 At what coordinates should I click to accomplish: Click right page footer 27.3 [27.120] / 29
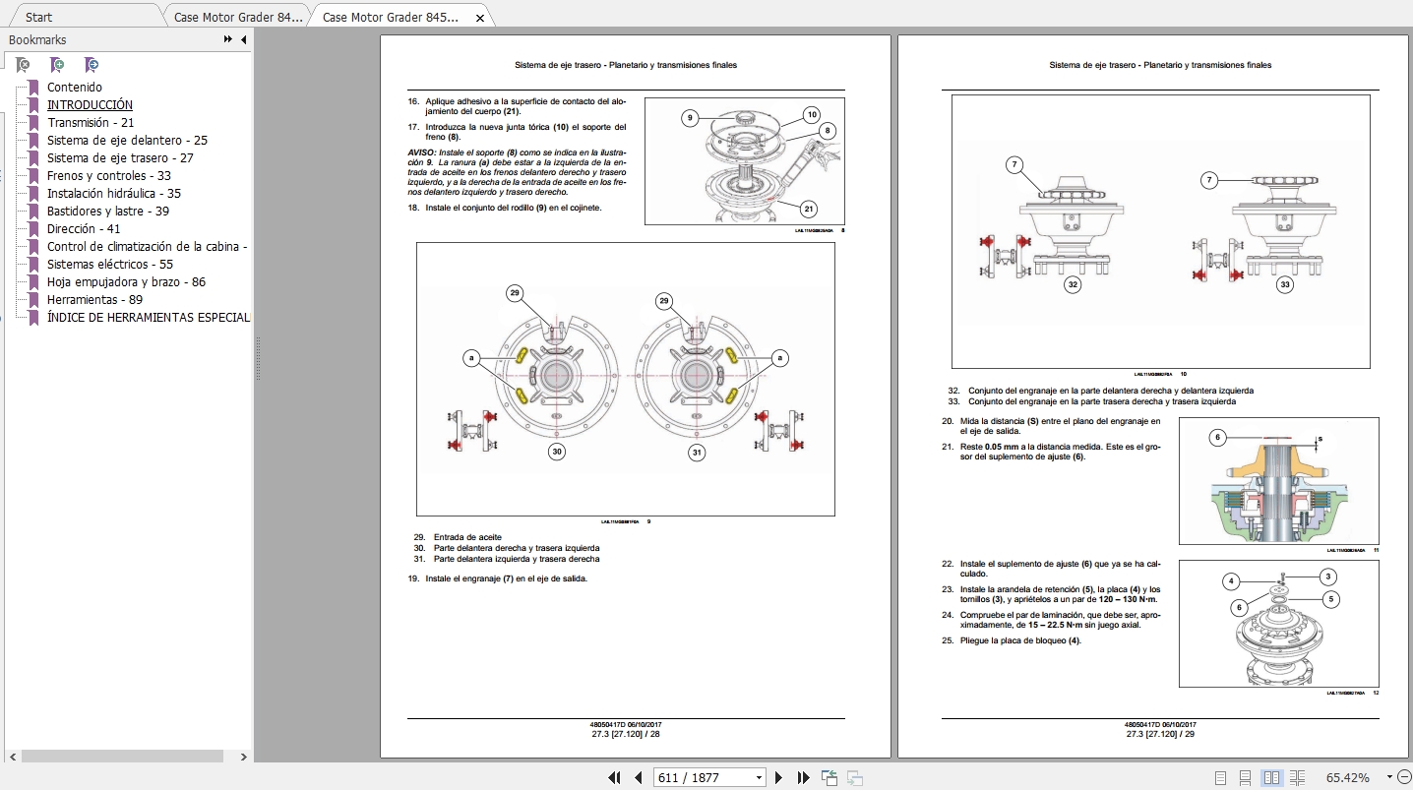(x=1161, y=734)
